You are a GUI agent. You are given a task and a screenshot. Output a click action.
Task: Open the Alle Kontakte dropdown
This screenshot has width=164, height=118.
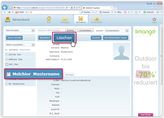click(x=20, y=30)
